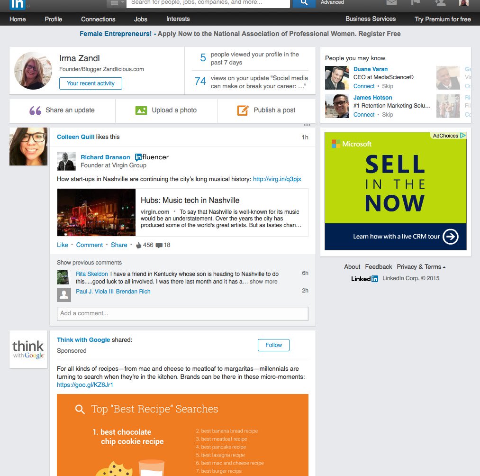Skip the James Hotson suggestion

[x=387, y=115]
